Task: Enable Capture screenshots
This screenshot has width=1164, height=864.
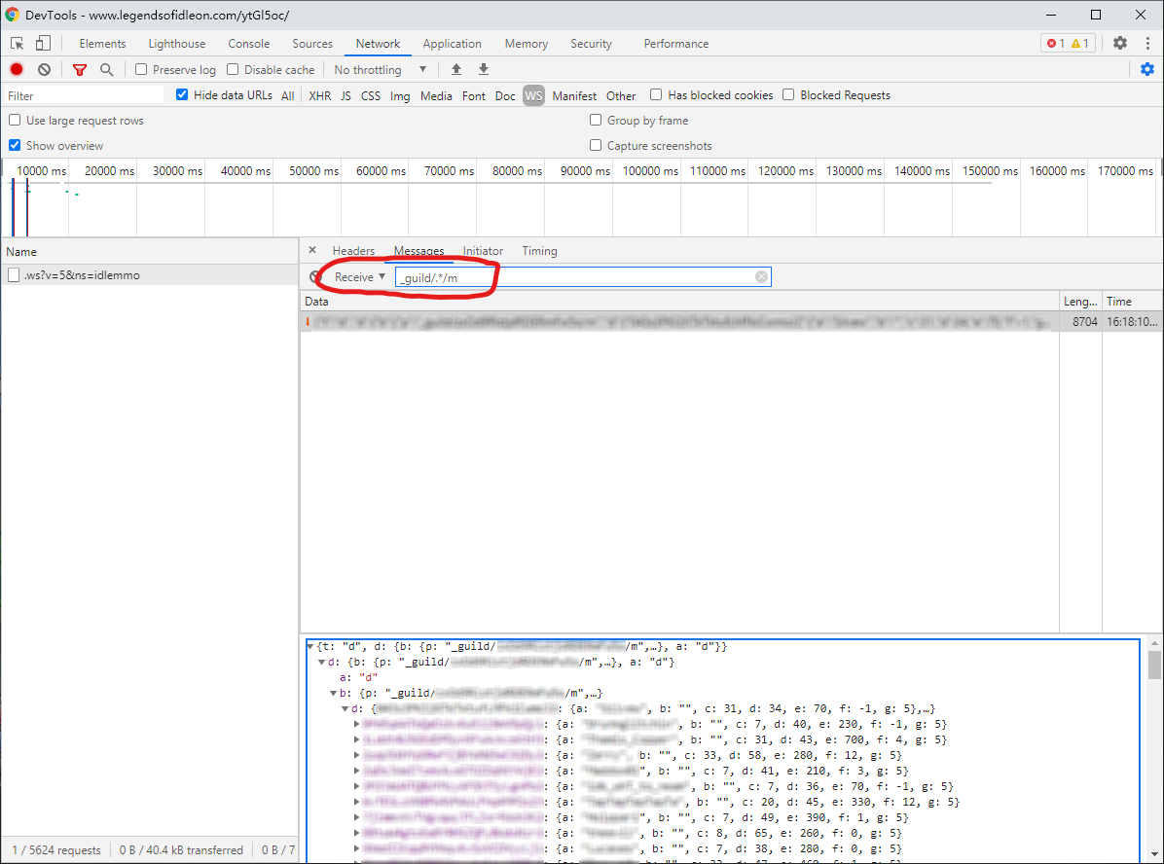Action: (596, 145)
